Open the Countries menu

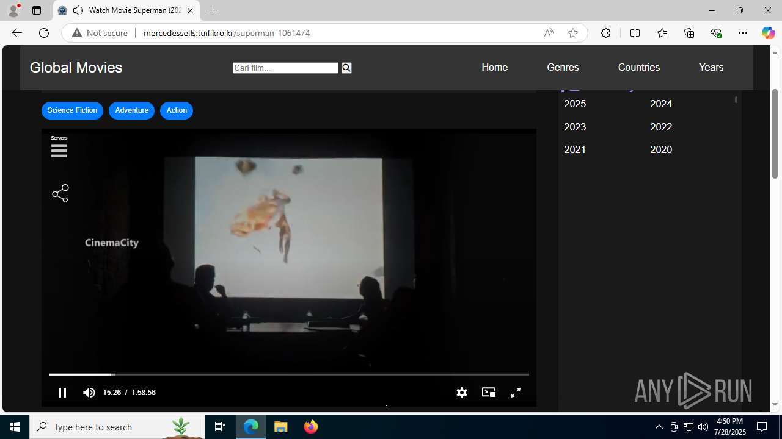point(639,67)
